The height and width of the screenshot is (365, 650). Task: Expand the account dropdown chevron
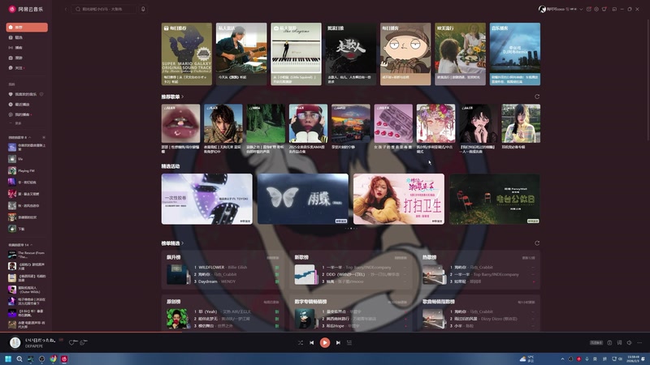[x=581, y=9]
